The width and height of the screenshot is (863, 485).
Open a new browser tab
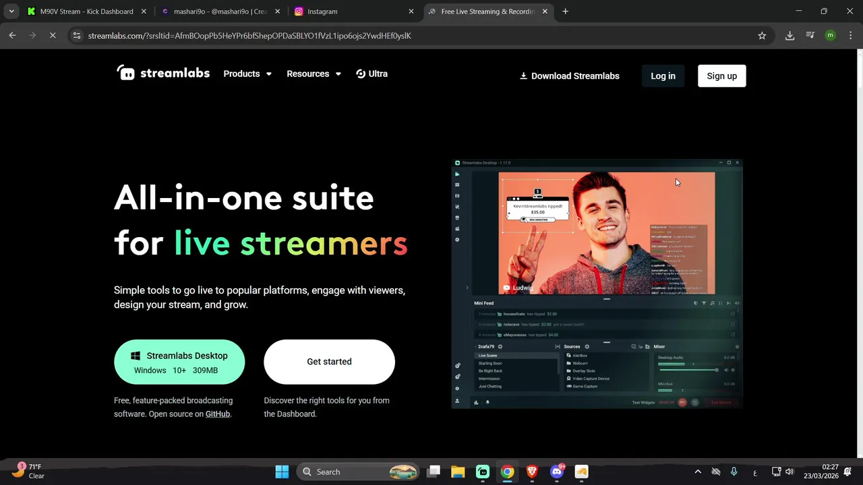pos(565,11)
